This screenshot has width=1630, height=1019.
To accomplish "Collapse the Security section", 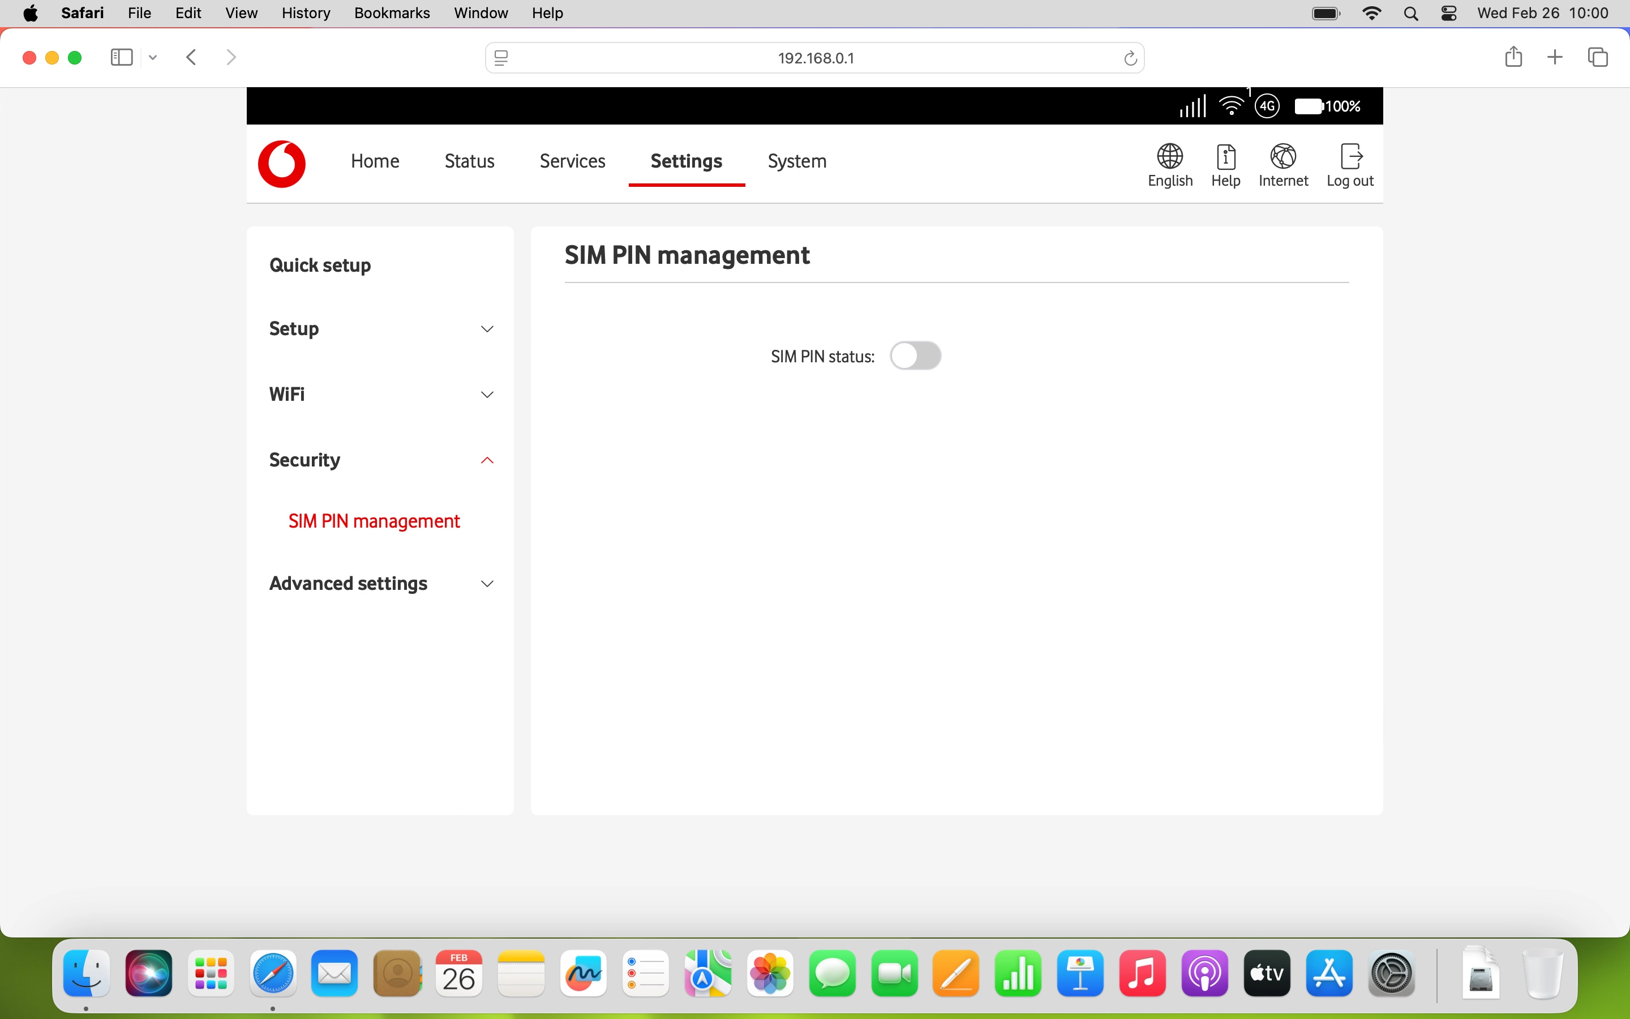I will (487, 460).
